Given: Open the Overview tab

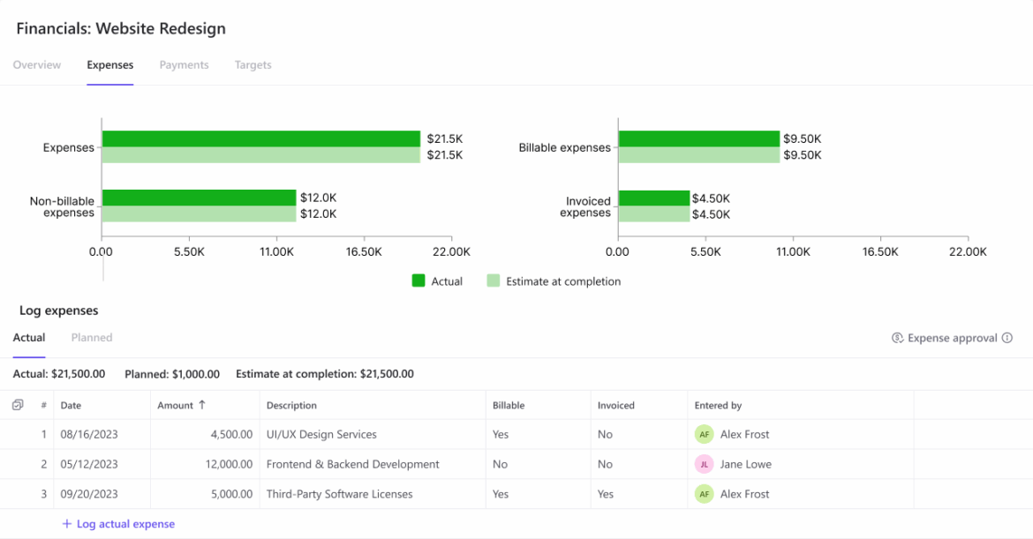Looking at the screenshot, I should [37, 64].
